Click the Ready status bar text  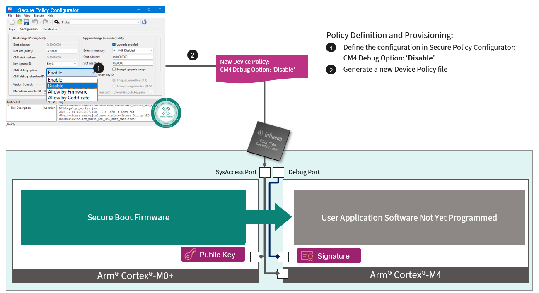(11, 124)
